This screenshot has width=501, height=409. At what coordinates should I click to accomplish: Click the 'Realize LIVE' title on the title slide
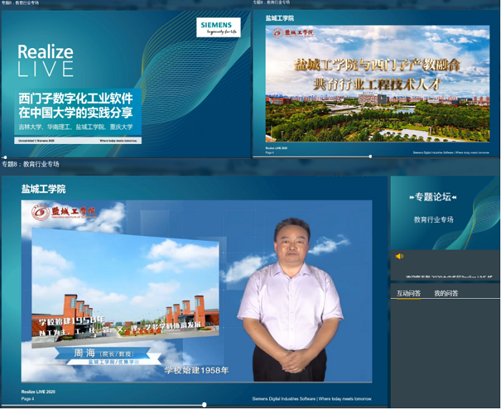coord(46,61)
